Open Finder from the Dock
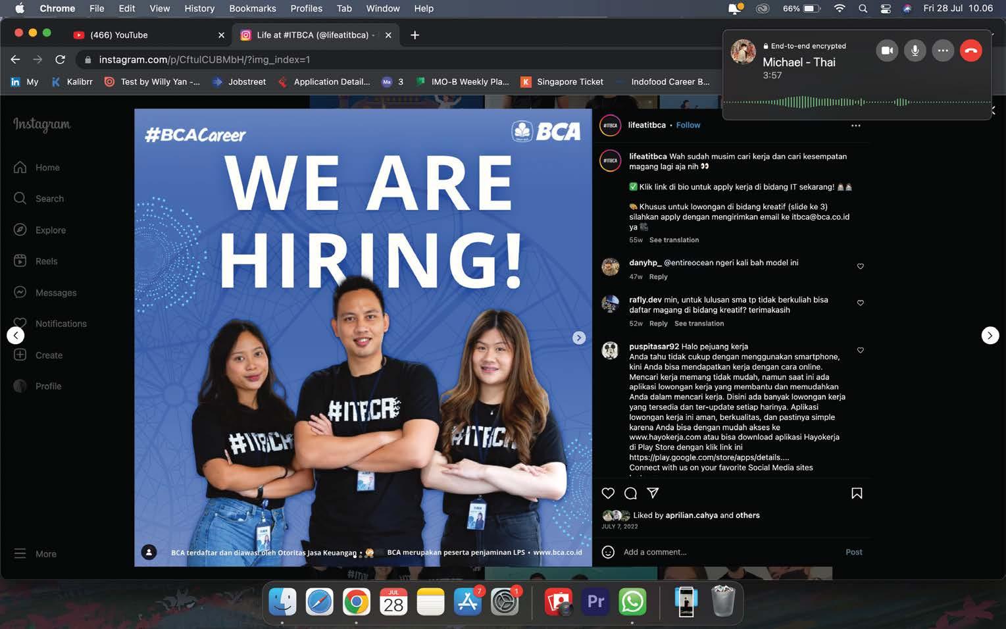The width and height of the screenshot is (1006, 629). [283, 601]
